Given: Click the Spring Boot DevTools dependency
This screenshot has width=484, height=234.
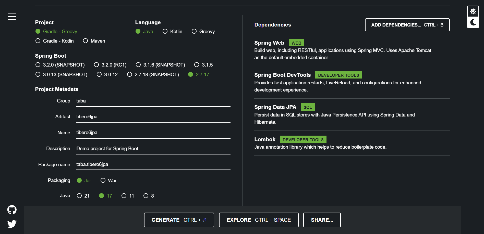Looking at the screenshot, I should [x=352, y=82].
